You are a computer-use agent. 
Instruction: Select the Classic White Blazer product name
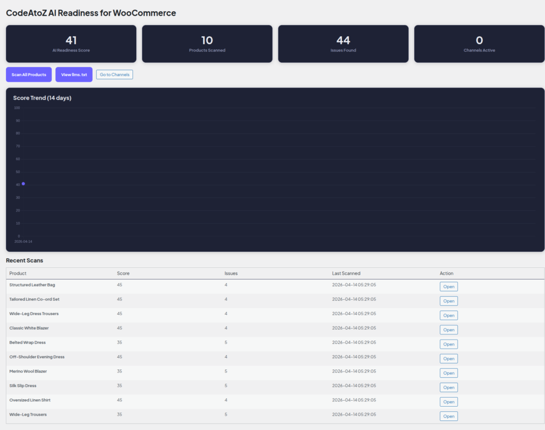click(x=29, y=328)
